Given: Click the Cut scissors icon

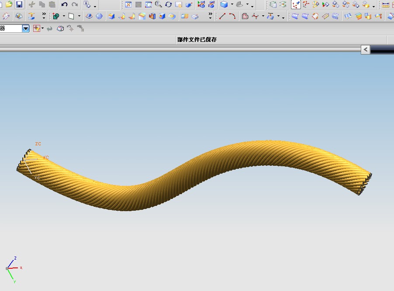Looking at the screenshot, I should pos(32,4).
